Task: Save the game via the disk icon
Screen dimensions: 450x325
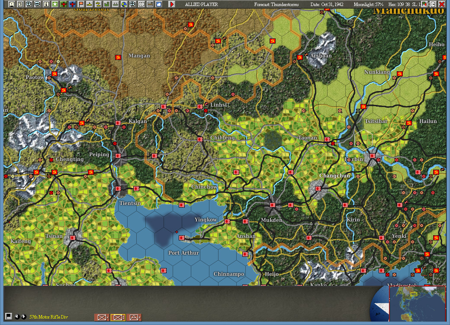Action: [x=11, y=4]
